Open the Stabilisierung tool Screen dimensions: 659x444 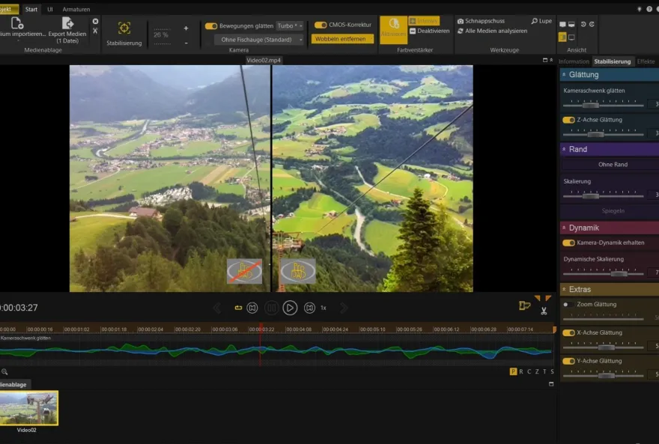[x=124, y=33]
